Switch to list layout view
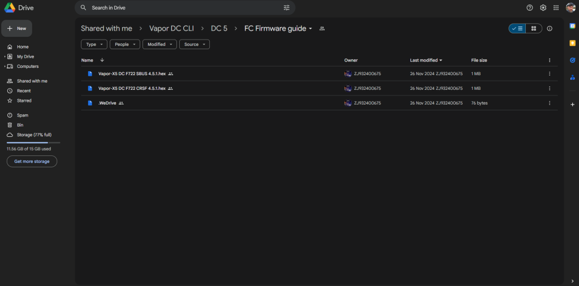Image resolution: width=579 pixels, height=286 pixels. [x=517, y=28]
